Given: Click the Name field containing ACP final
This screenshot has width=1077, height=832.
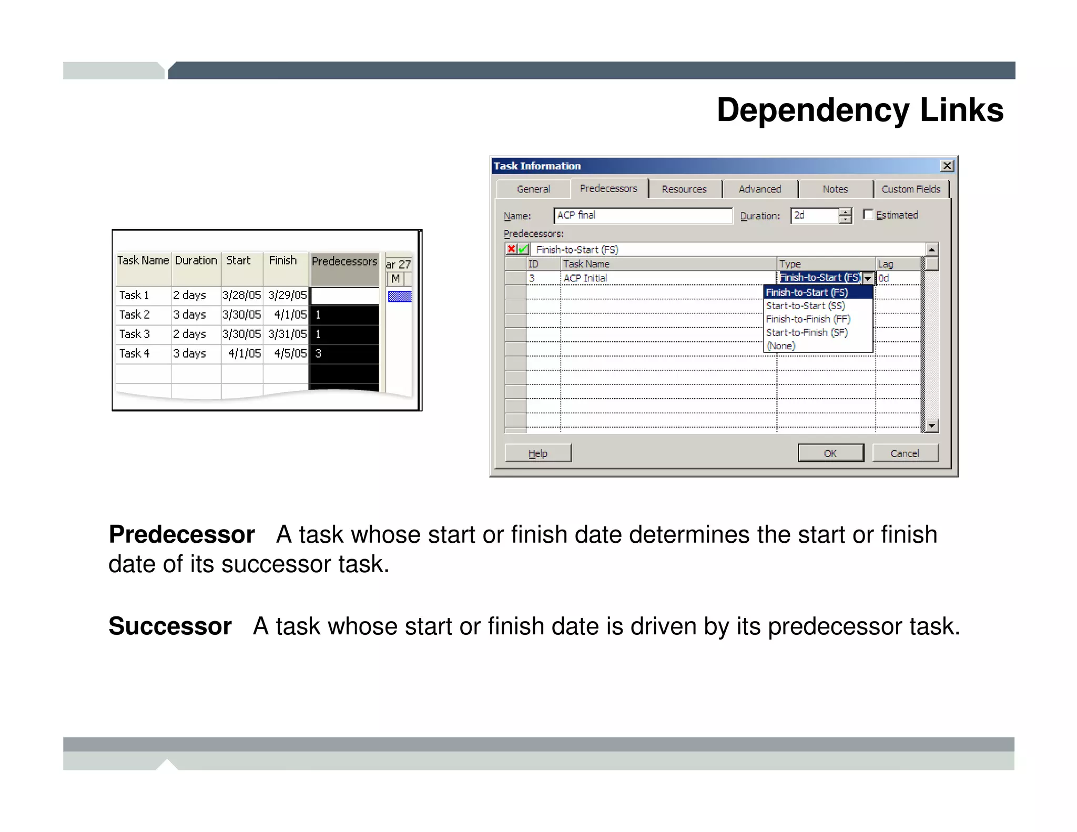Looking at the screenshot, I should point(643,216).
